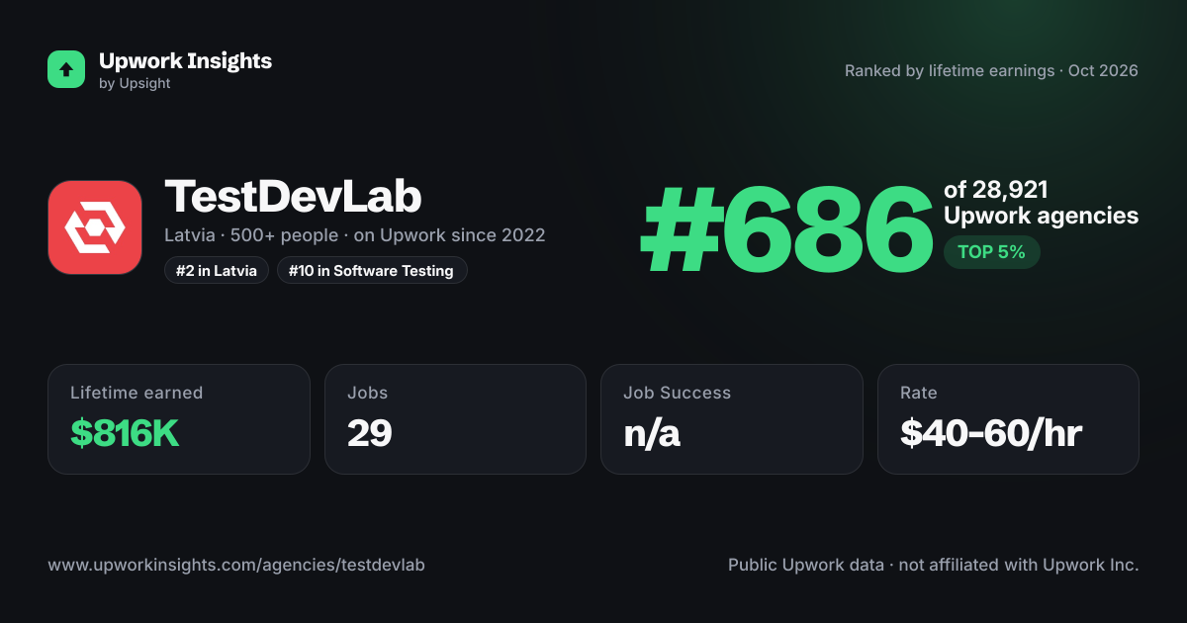Click the 'TOP 5%' green badge

991,252
